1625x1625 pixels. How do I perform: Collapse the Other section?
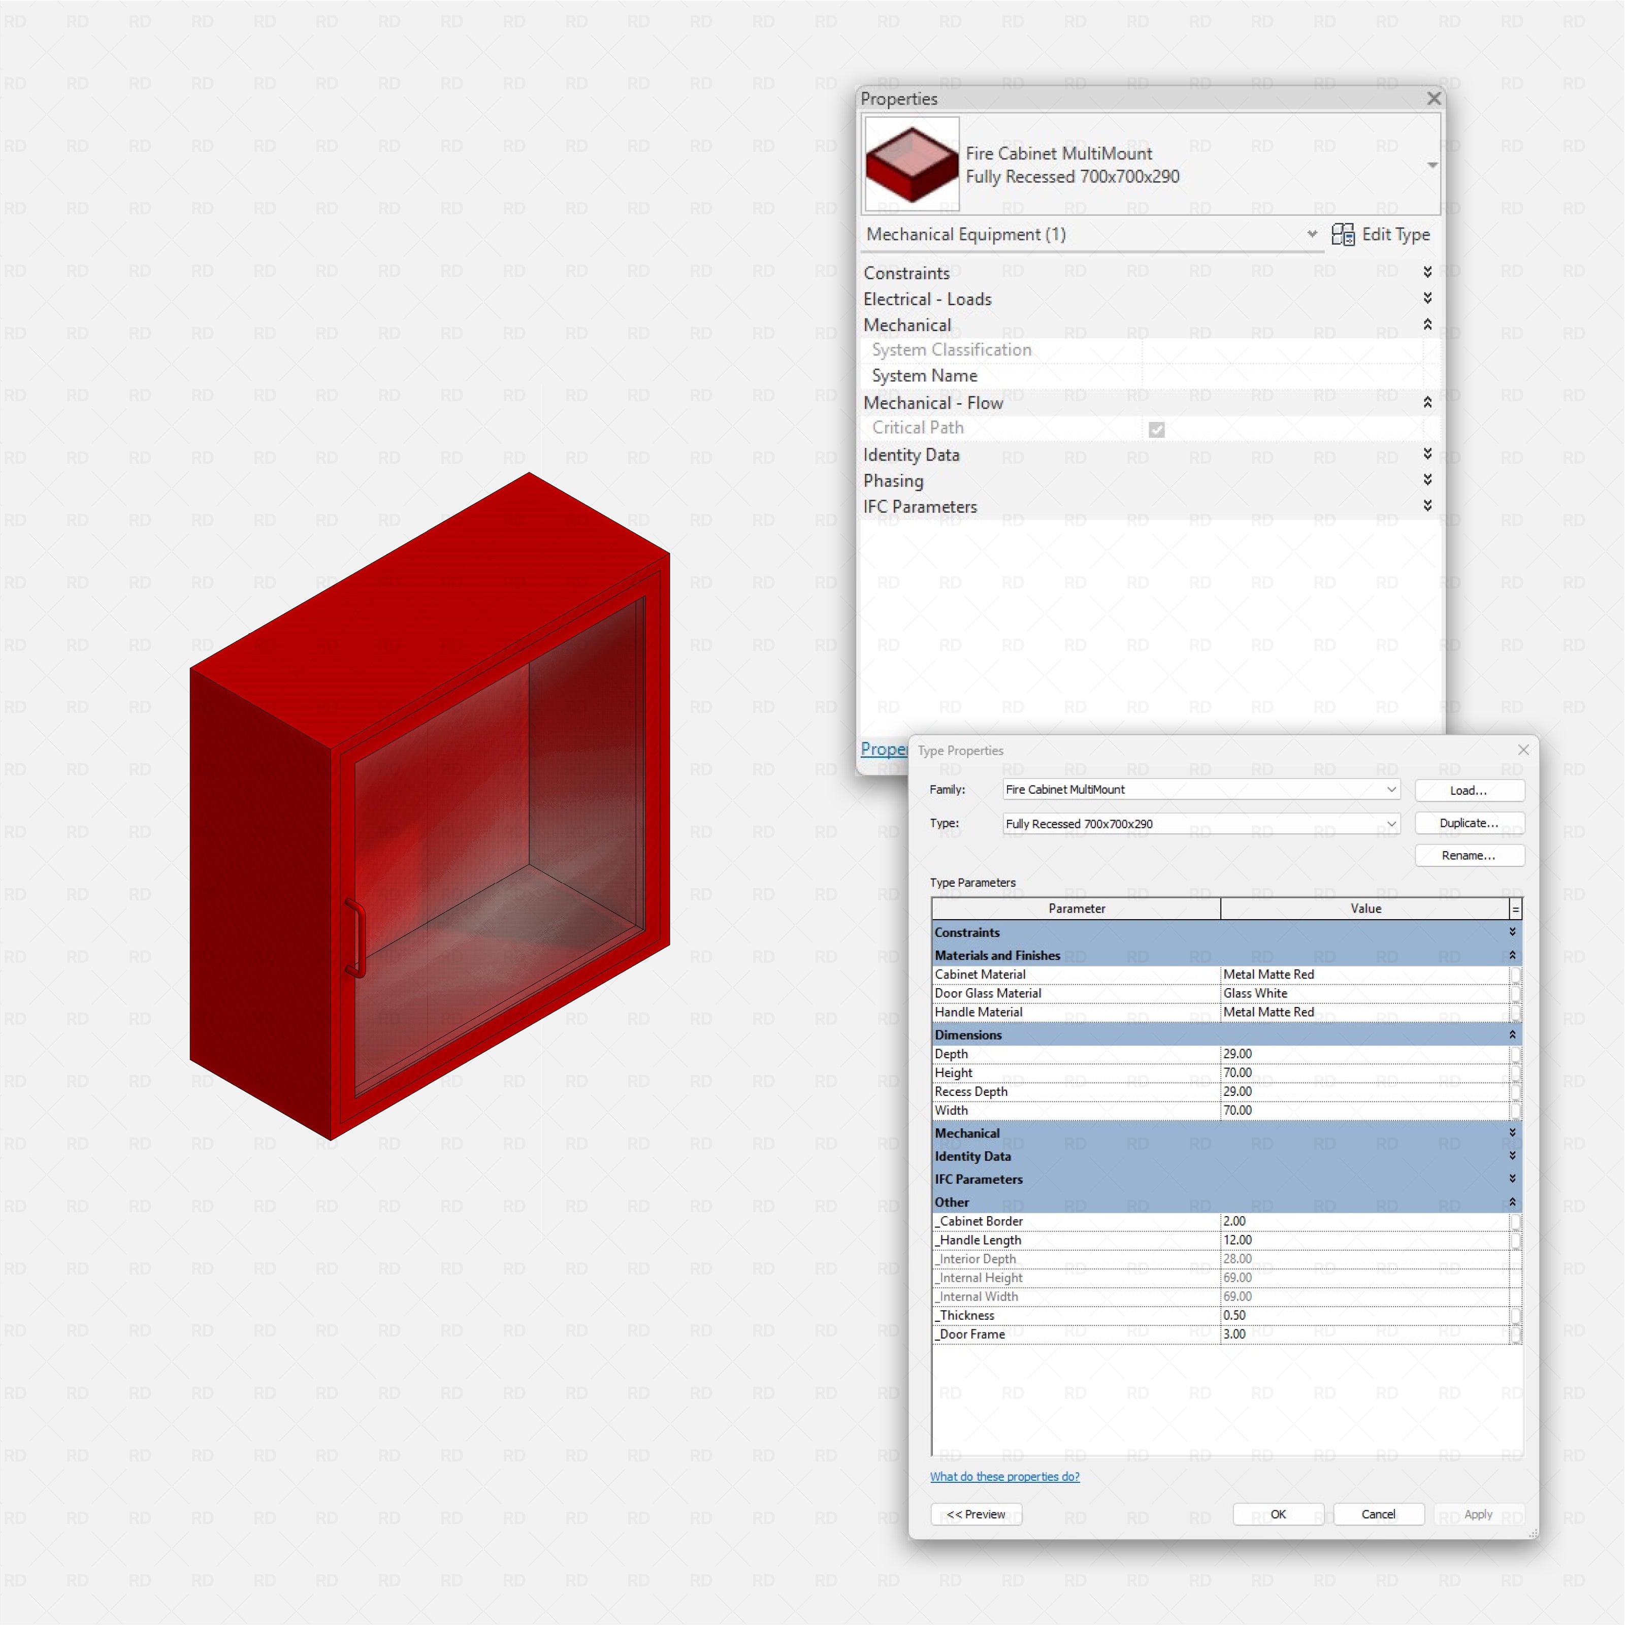(1512, 1202)
